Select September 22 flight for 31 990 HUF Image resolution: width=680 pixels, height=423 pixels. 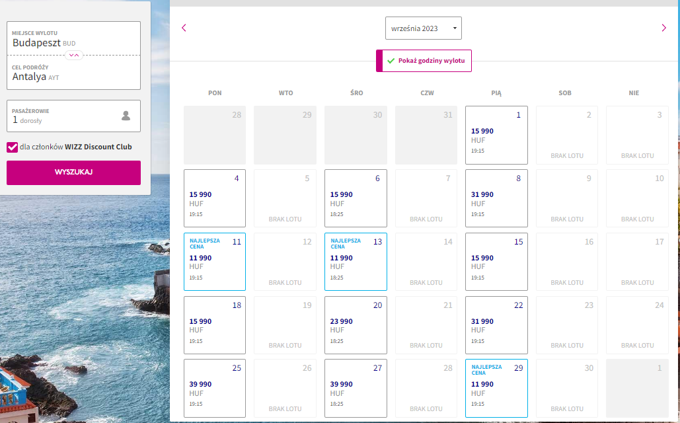pyautogui.click(x=496, y=325)
